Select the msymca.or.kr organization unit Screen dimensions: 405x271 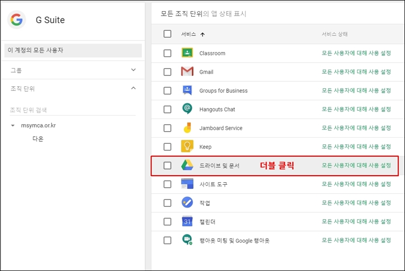tap(38, 126)
